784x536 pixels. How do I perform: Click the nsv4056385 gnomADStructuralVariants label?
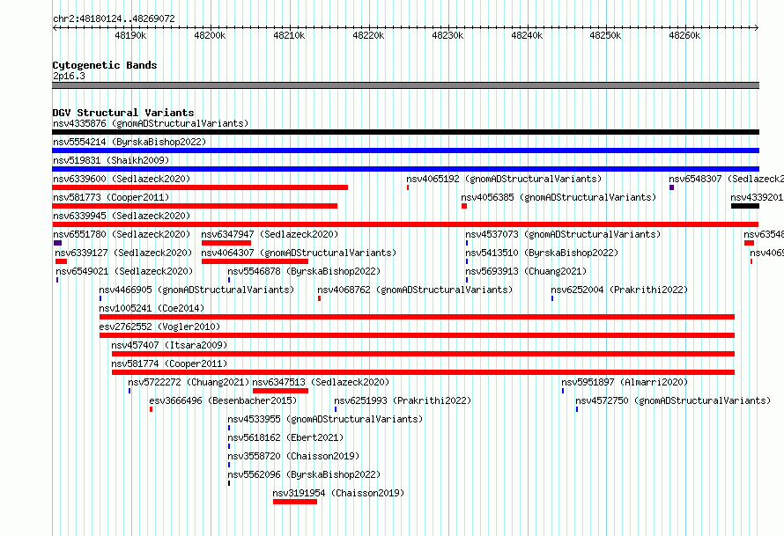pyautogui.click(x=558, y=197)
